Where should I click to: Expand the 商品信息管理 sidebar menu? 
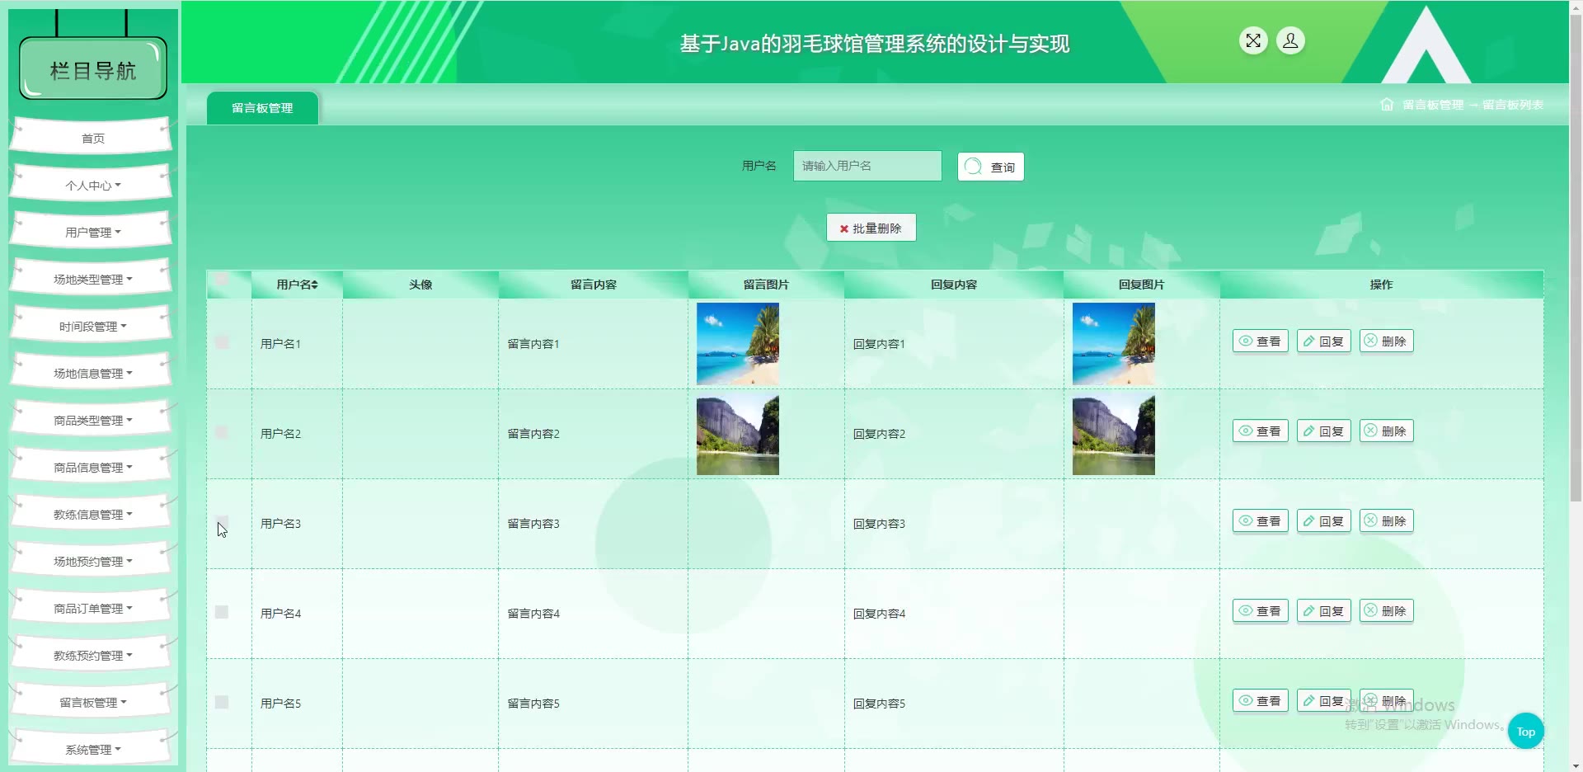pyautogui.click(x=92, y=467)
